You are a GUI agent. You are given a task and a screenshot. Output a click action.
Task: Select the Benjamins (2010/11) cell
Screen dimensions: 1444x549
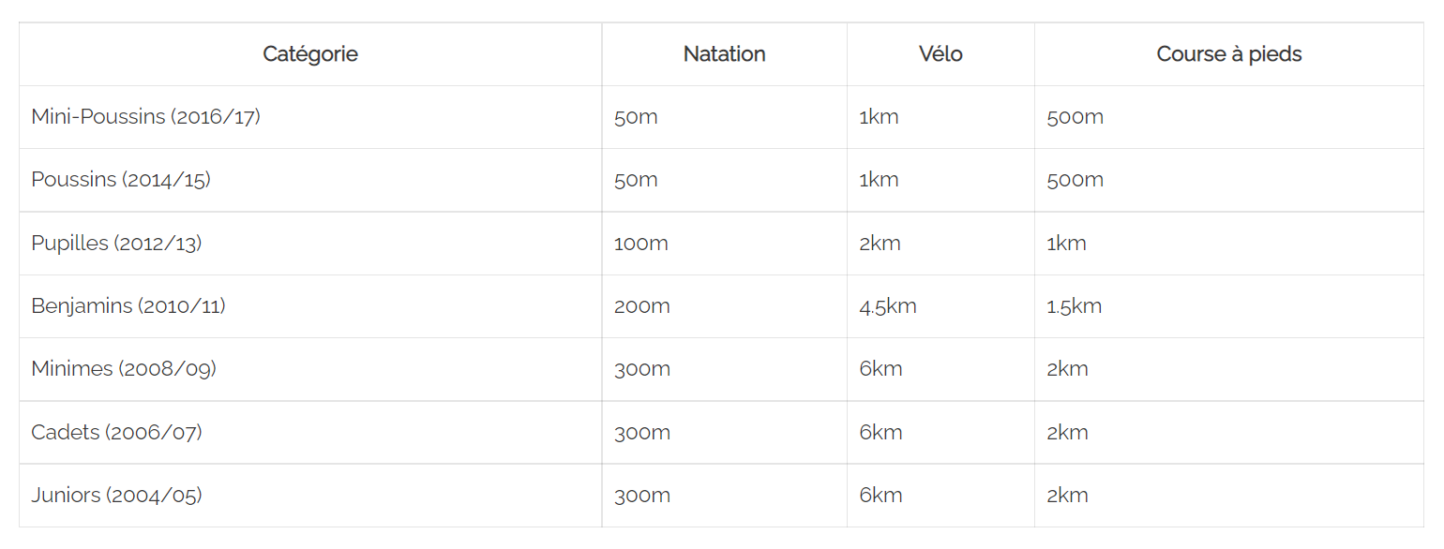click(x=128, y=306)
